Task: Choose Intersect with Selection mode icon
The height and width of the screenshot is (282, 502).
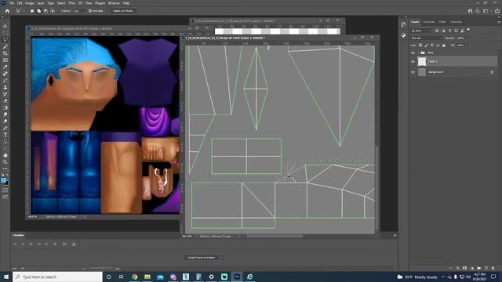Action: [x=53, y=11]
